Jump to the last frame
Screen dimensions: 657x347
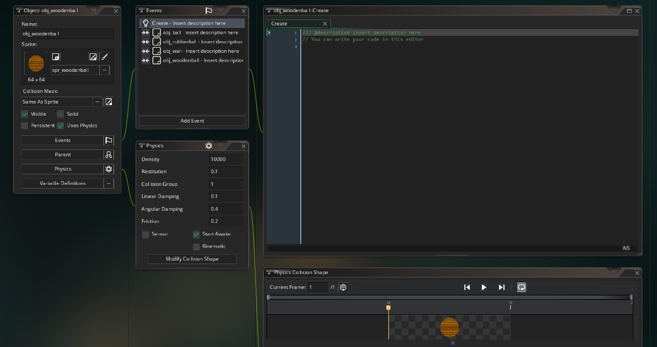tap(501, 287)
